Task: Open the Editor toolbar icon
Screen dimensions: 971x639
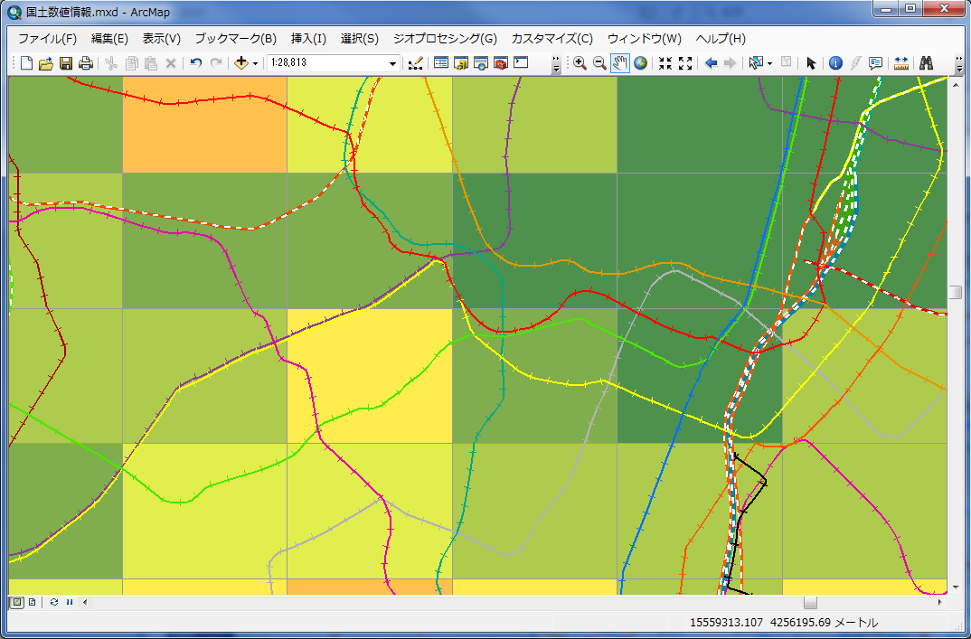Action: click(415, 63)
